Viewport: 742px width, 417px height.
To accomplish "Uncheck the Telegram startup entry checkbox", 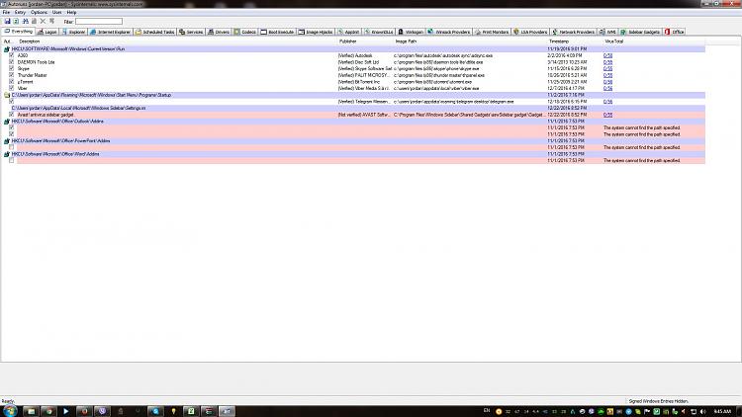I will pyautogui.click(x=11, y=101).
